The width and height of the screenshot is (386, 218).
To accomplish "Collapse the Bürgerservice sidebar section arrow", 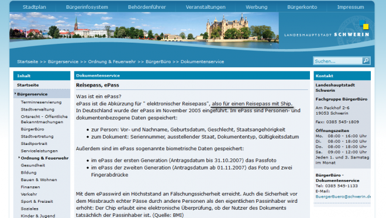I will [x=15, y=94].
